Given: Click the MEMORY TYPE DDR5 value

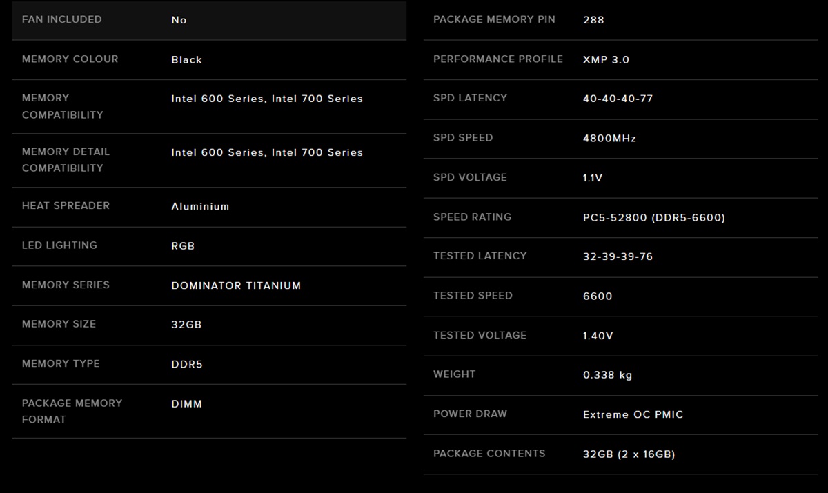Looking at the screenshot, I should click(x=187, y=364).
